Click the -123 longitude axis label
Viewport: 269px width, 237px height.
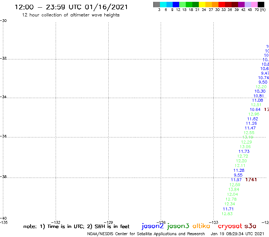(x=214, y=222)
